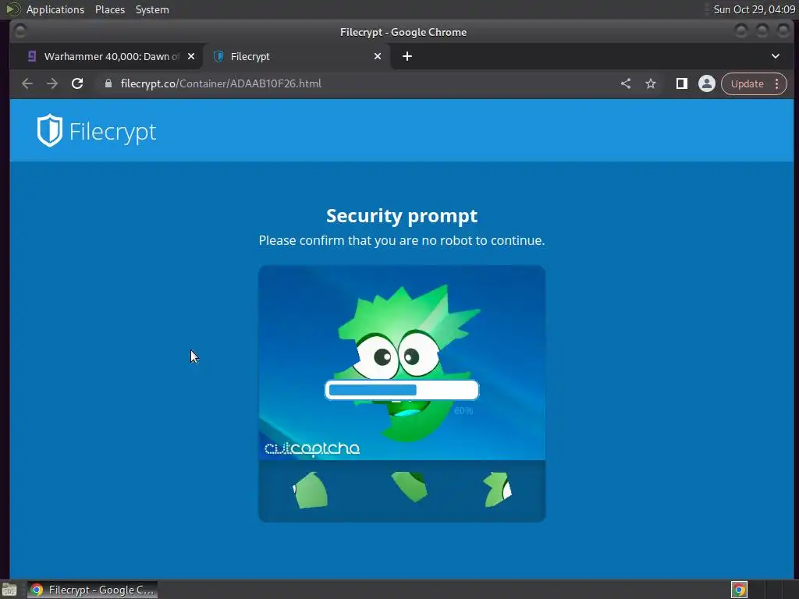Open the Places menu
Screen dimensions: 799x599
pyautogui.click(x=110, y=9)
